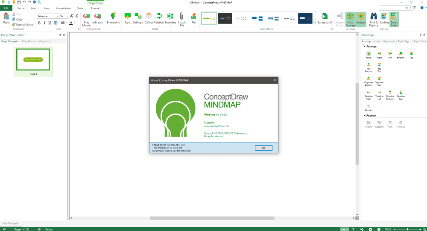Click the Attach File paperclip
Image resolution: width=427 pixels, height=231 pixels.
(181, 16)
